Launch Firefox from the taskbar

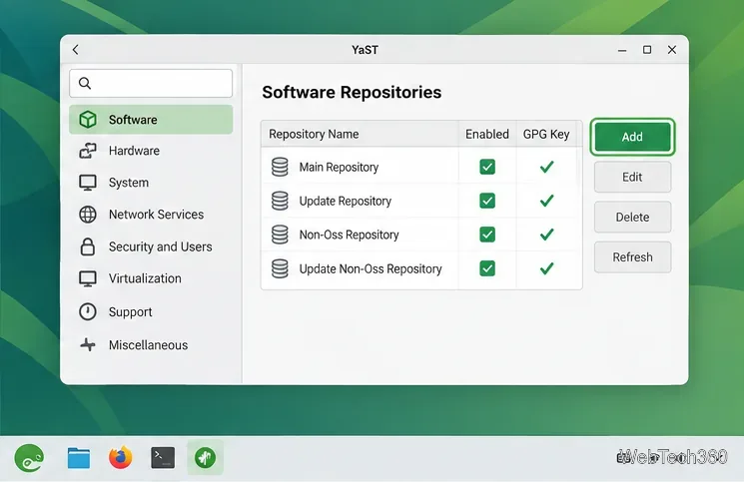coord(120,457)
